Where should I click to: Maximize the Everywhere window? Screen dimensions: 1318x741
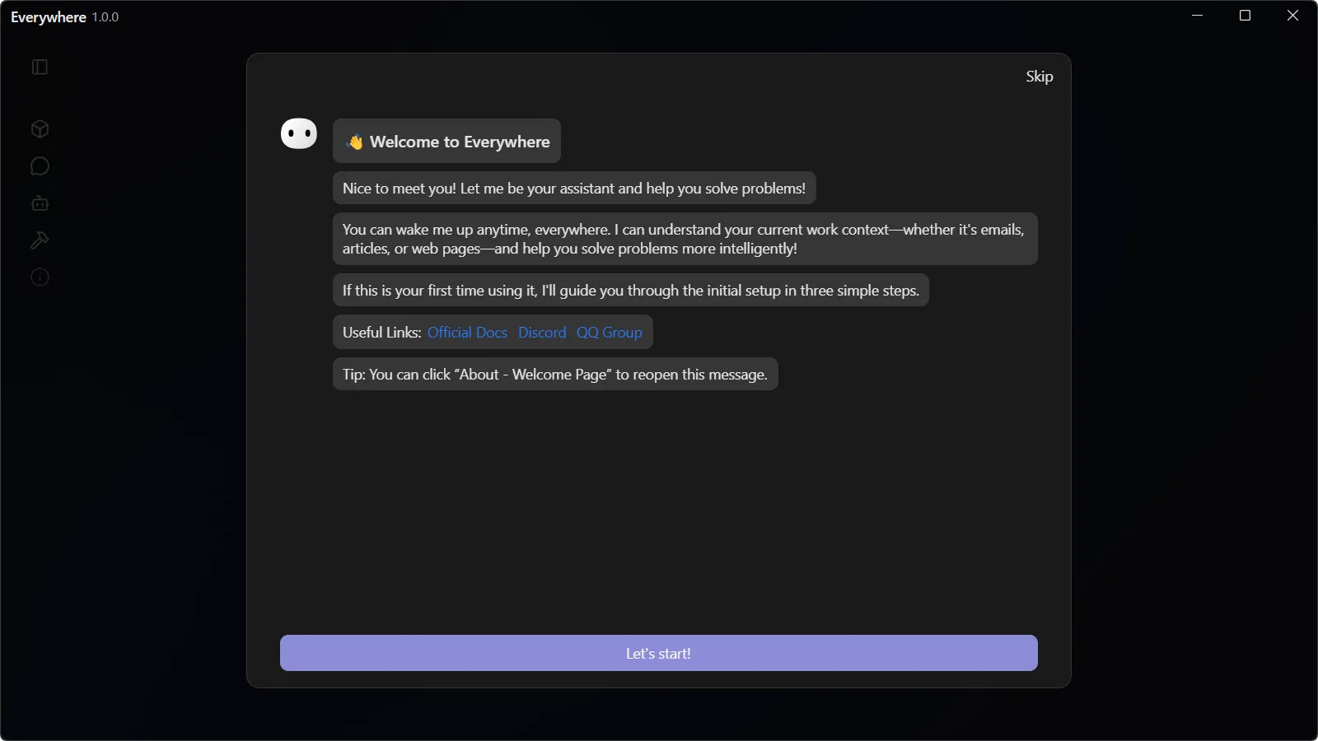pyautogui.click(x=1246, y=16)
